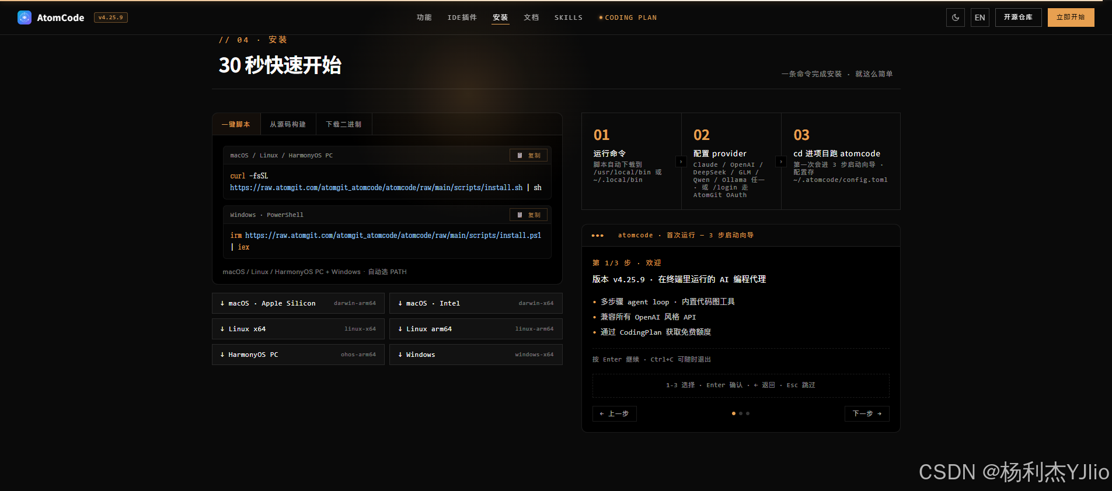The image size is (1112, 491).
Task: Click chevron arrow between steps 02 and 03
Action: click(x=781, y=162)
